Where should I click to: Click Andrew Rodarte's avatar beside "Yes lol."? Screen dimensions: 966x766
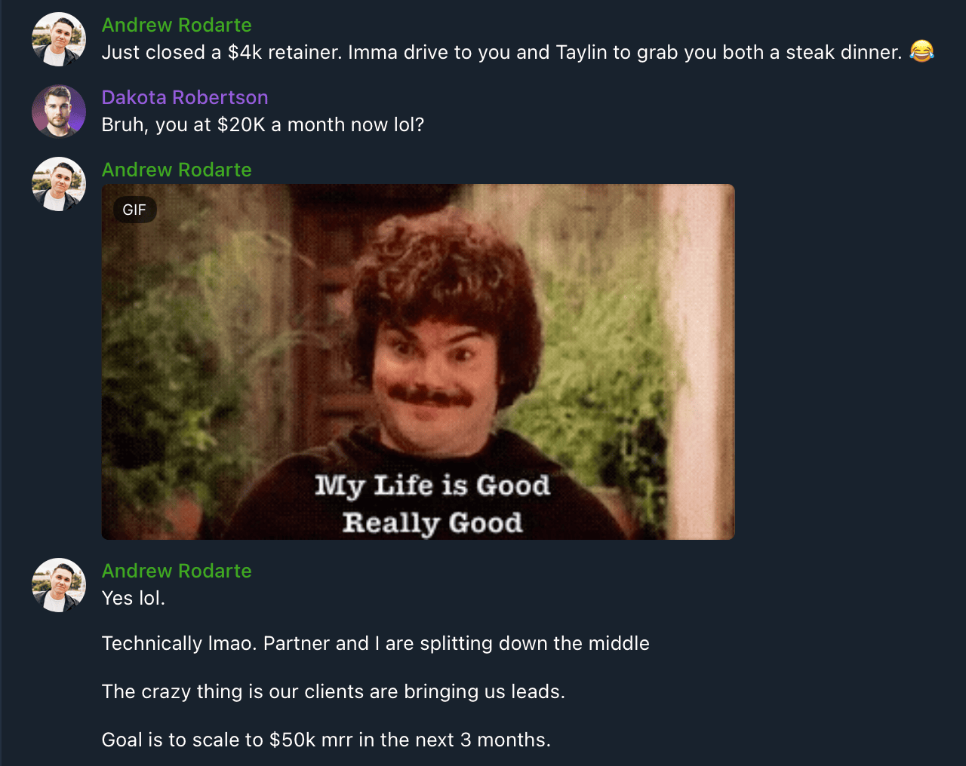click(59, 585)
